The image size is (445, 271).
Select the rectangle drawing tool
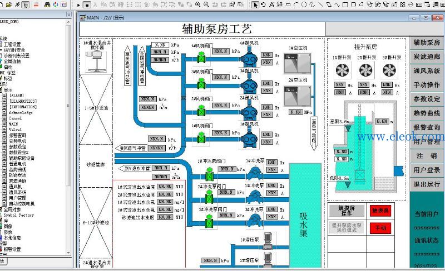click(345, 4)
